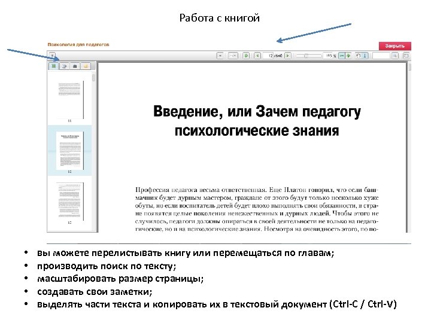Select the text selection cursor tool
The image size is (431, 323).
pyautogui.click(x=365, y=56)
